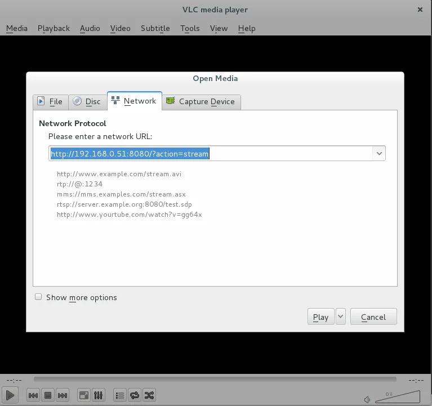
Task: Click the Network Protocol heading
Action: click(73, 123)
